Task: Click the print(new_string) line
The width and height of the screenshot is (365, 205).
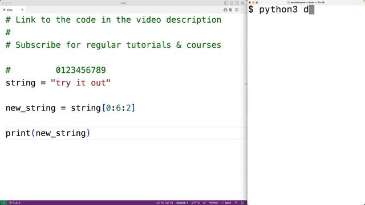Action: click(48, 133)
